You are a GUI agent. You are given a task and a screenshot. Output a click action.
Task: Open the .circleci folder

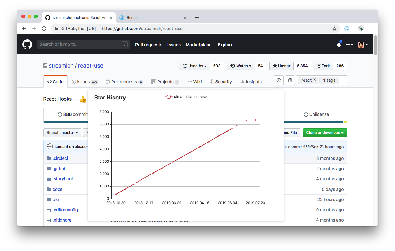coord(60,158)
